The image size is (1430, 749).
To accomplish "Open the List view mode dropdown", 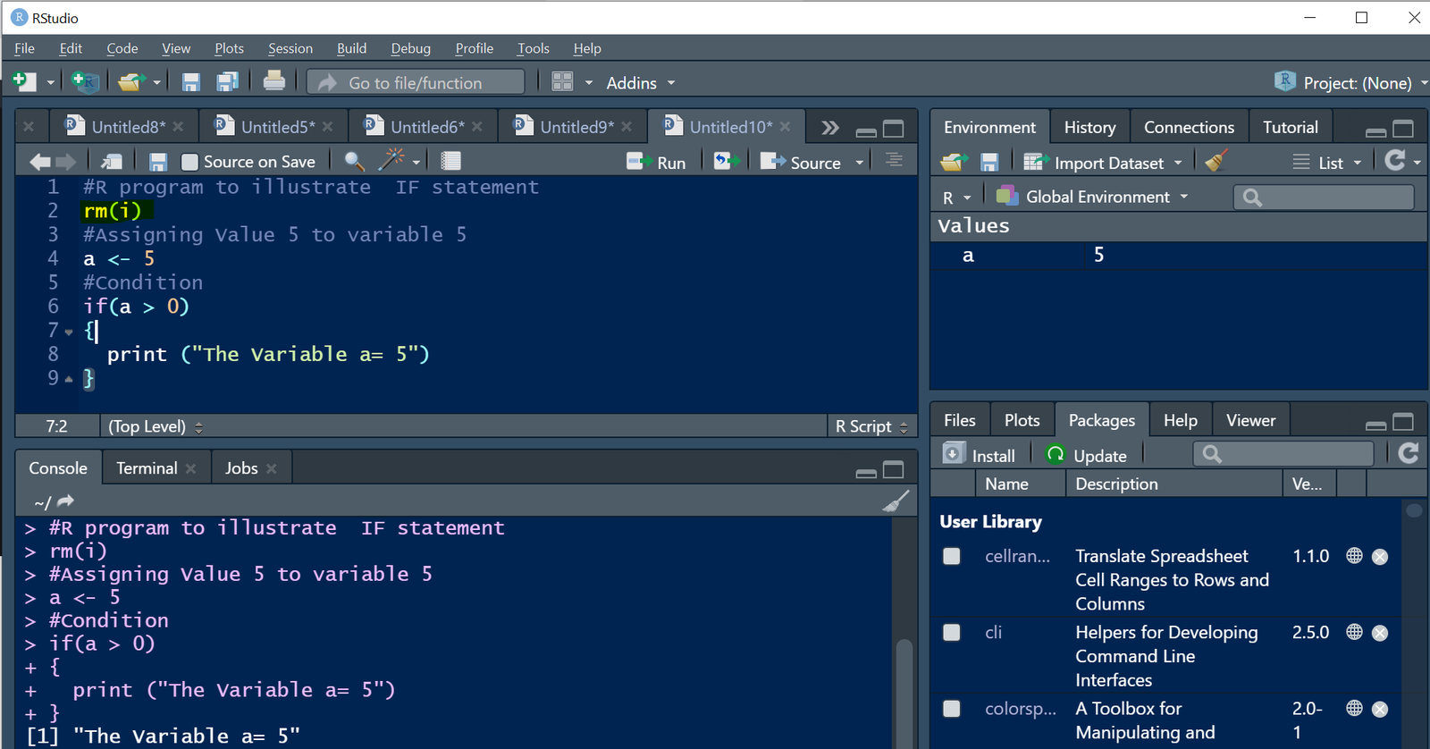I will (x=1327, y=163).
